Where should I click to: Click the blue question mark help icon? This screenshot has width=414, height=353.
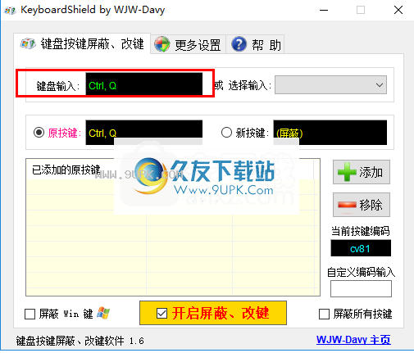pyautogui.click(x=239, y=44)
